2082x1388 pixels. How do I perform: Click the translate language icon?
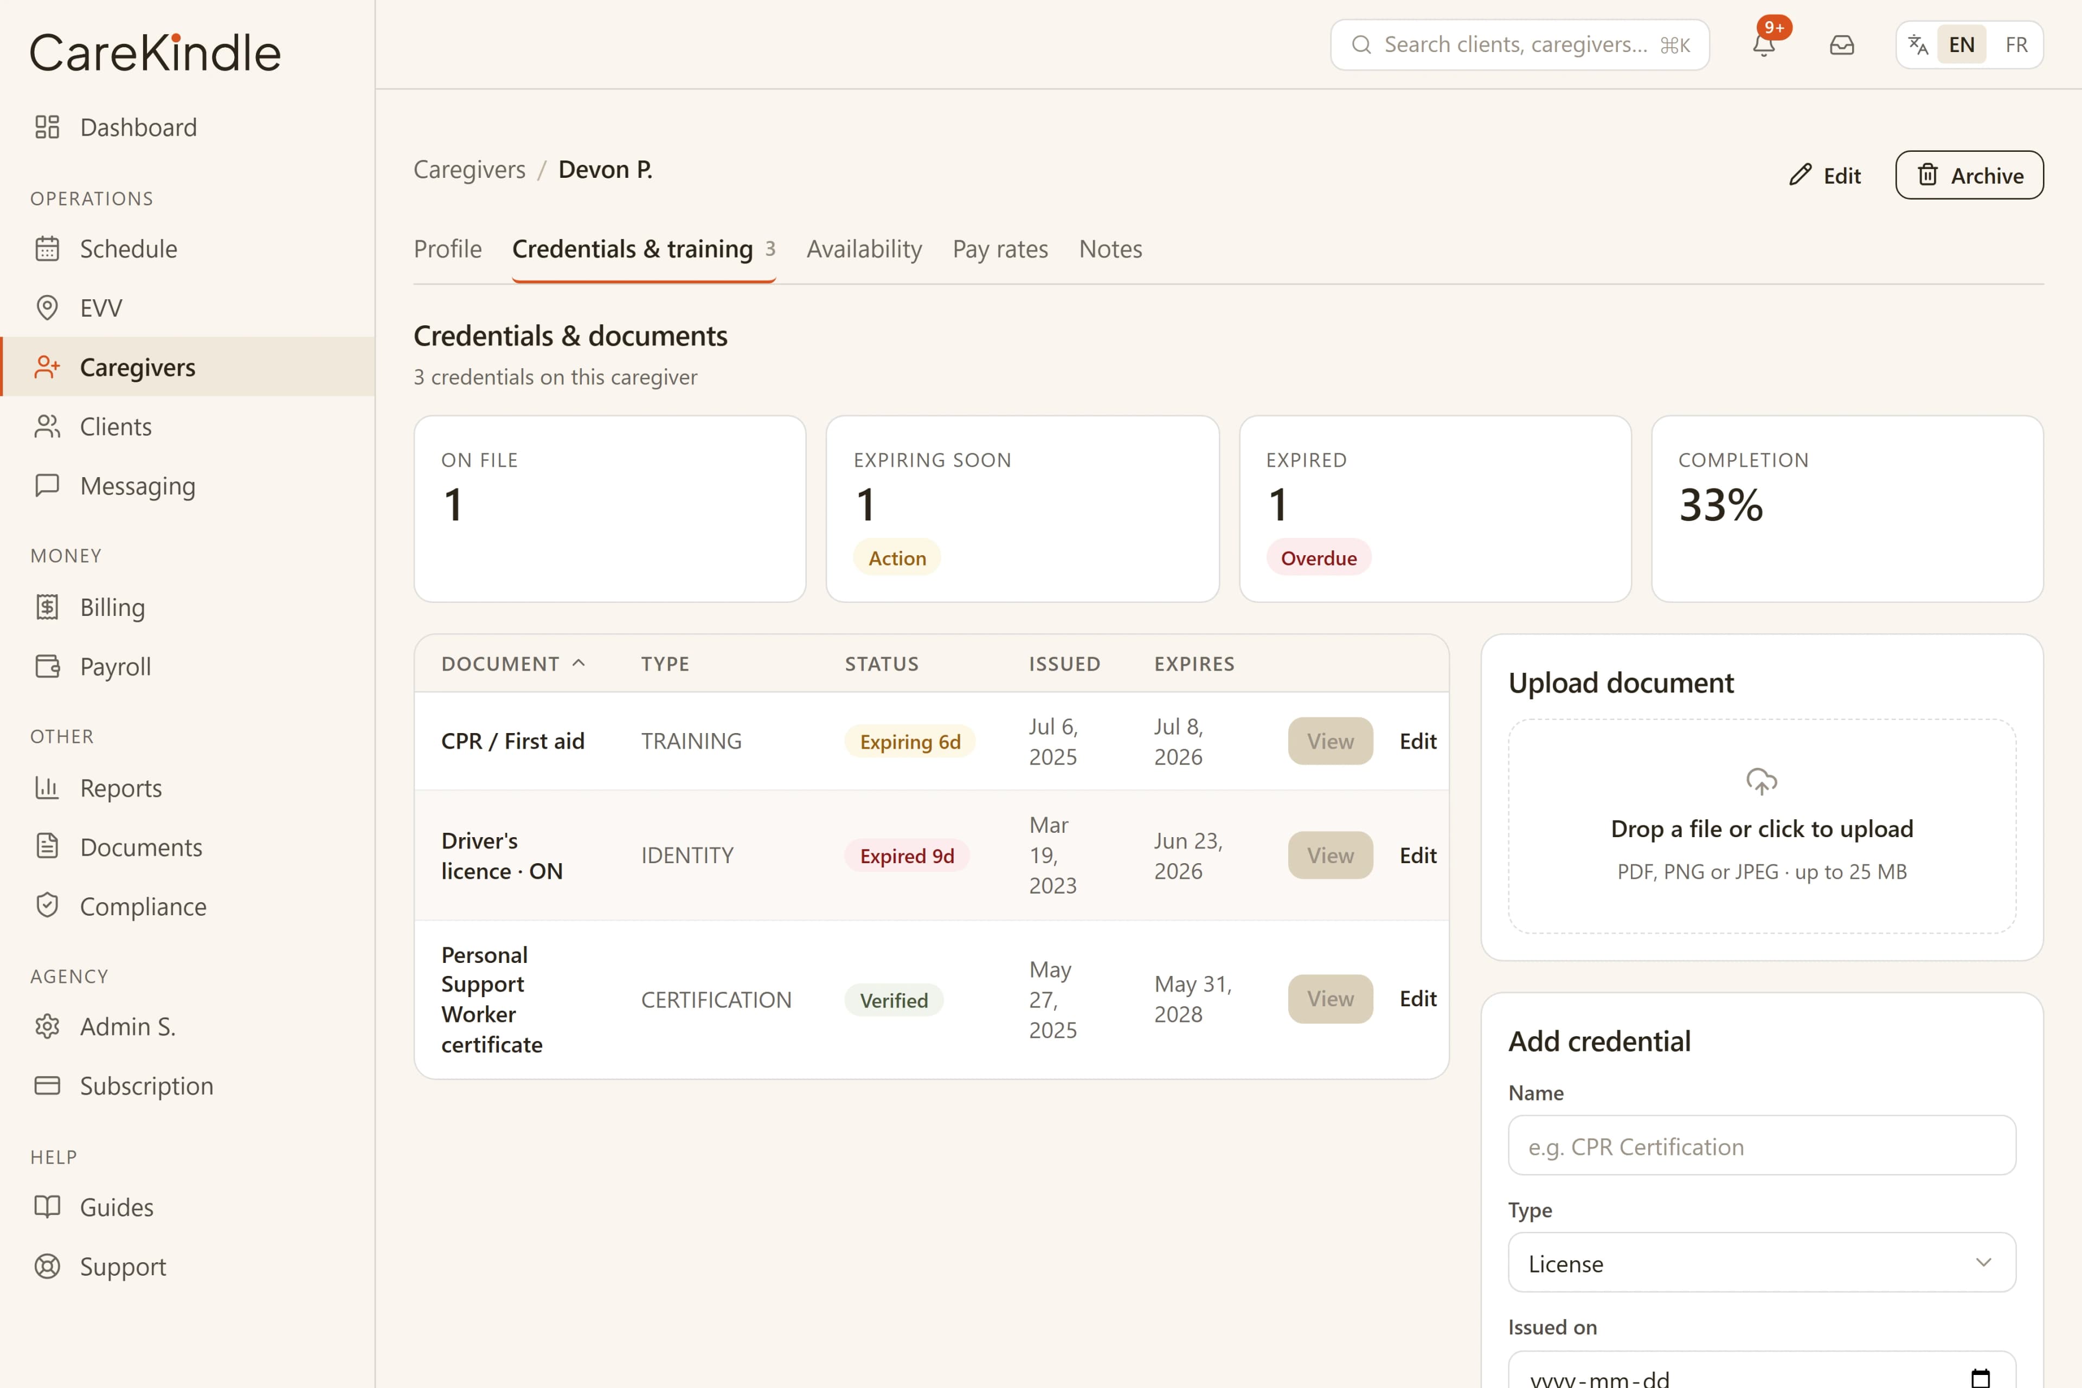click(1918, 44)
